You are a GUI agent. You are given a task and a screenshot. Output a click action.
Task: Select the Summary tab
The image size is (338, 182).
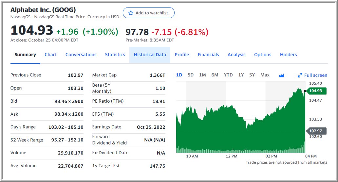coord(25,55)
